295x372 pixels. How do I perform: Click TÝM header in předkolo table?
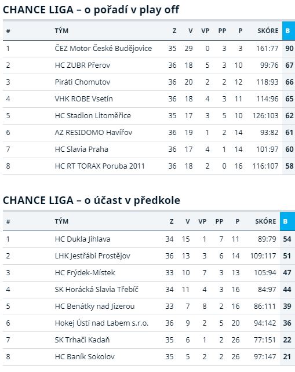pos(61,221)
